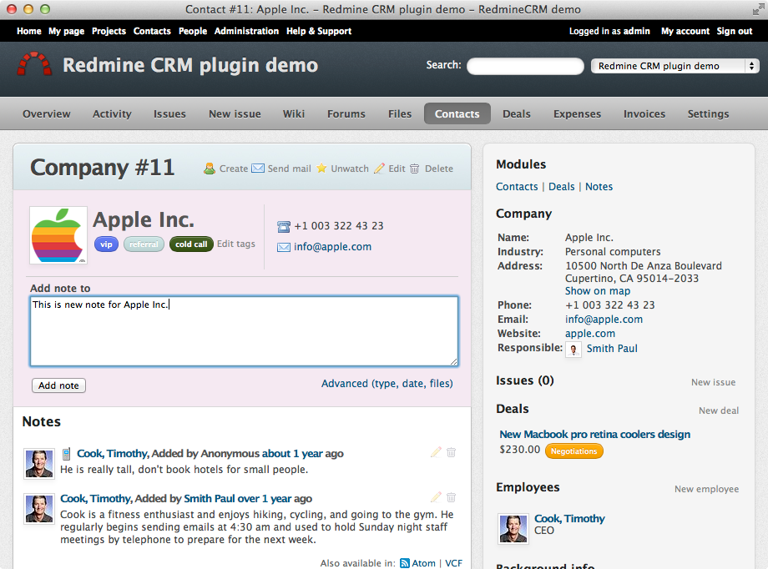This screenshot has height=569, width=768.
Task: Click the phone icon beside +1 003 322 43 23
Action: point(282,225)
